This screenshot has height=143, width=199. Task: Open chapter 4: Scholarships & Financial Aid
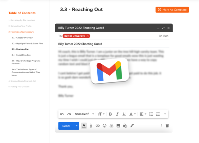[22, 81]
